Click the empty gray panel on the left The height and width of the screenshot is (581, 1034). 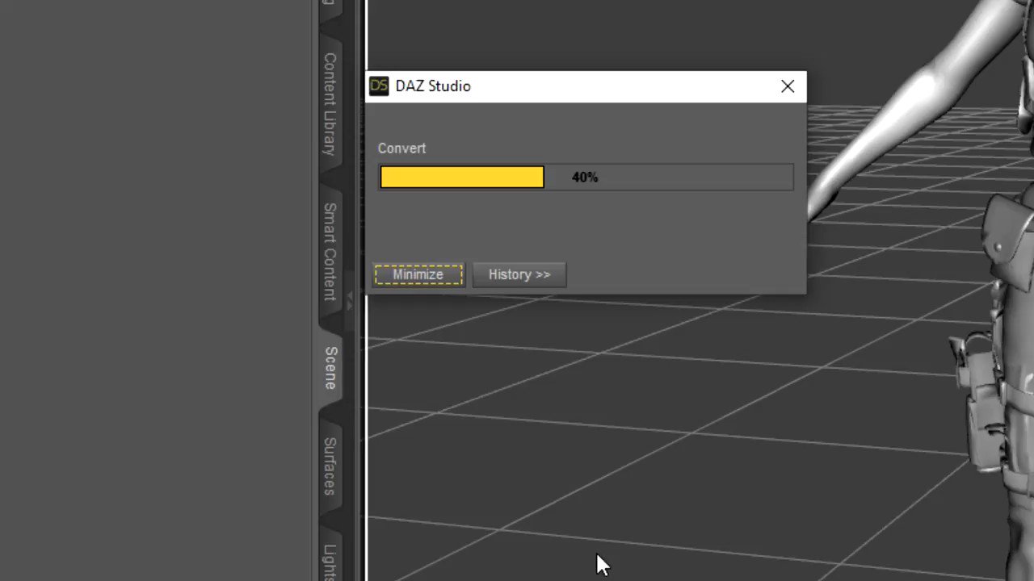coord(153,290)
